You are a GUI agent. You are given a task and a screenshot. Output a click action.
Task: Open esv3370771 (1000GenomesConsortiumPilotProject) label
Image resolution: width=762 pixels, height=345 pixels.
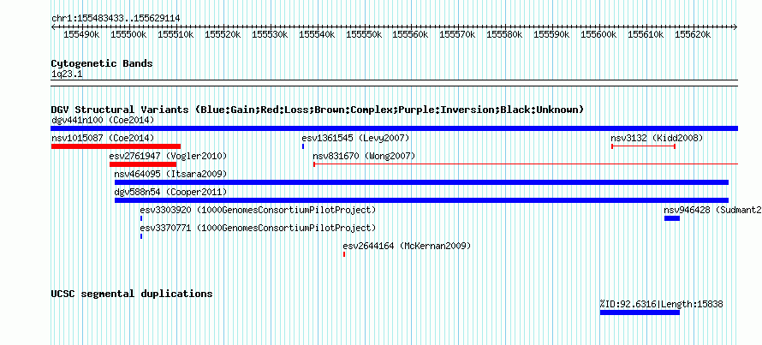[258, 228]
